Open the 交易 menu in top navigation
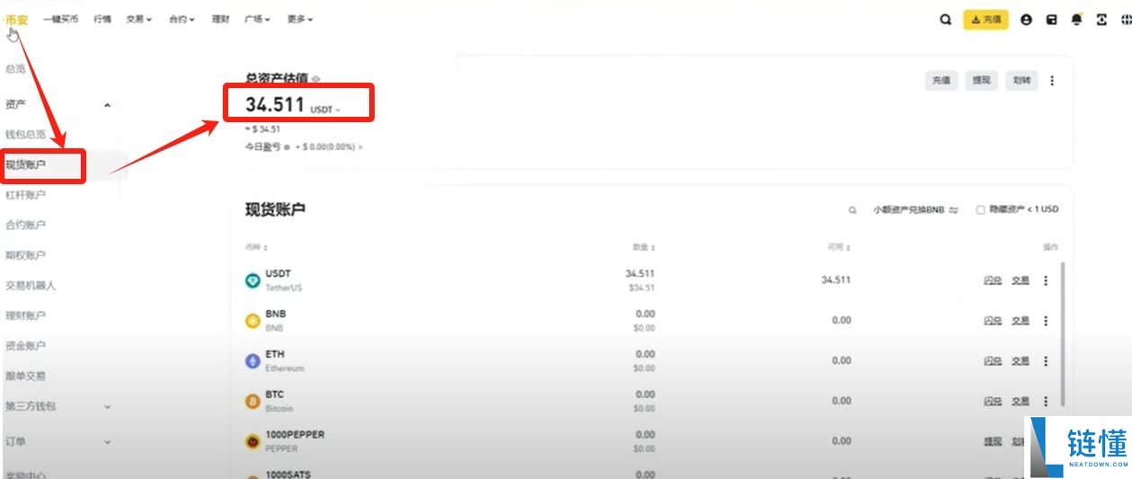Viewport: 1132px width, 479px height. coord(138,19)
